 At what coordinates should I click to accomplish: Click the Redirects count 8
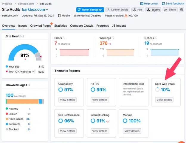(29, 124)
